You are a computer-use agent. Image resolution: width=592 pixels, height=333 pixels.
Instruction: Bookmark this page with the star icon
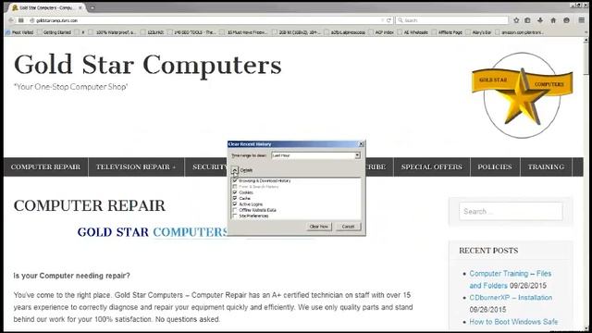[516, 20]
